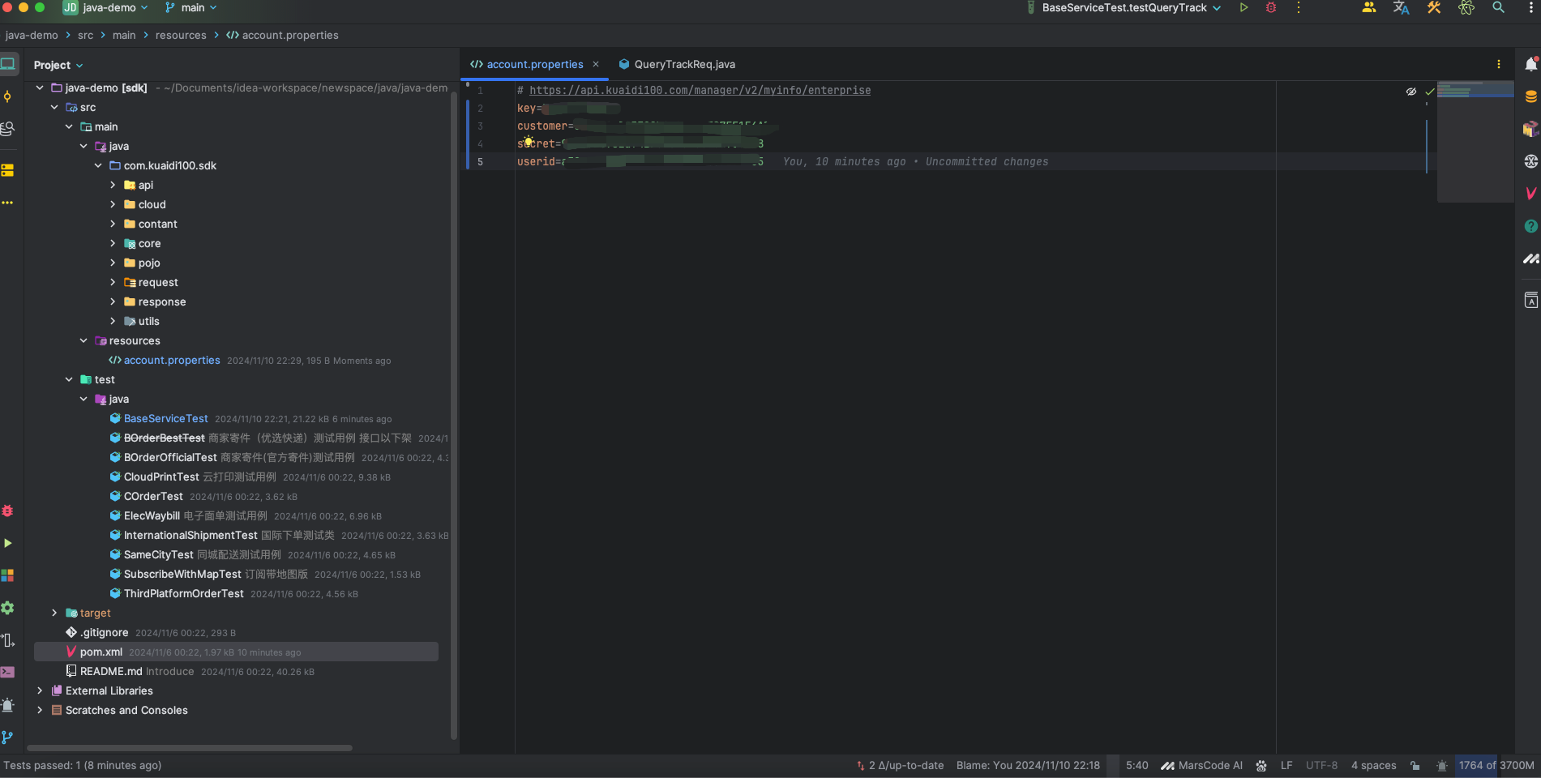The height and width of the screenshot is (778, 1541).
Task: Open Code With Me people icon
Action: click(1369, 7)
